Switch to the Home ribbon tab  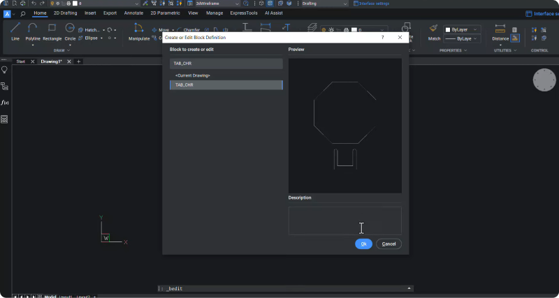(x=40, y=13)
